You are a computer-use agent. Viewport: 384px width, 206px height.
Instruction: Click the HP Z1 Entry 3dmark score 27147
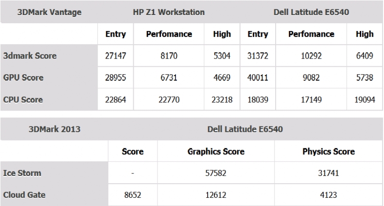point(116,56)
